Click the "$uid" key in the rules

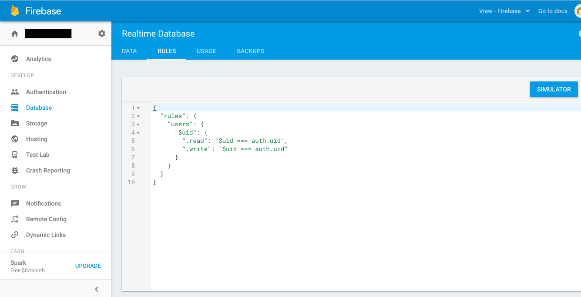(186, 132)
